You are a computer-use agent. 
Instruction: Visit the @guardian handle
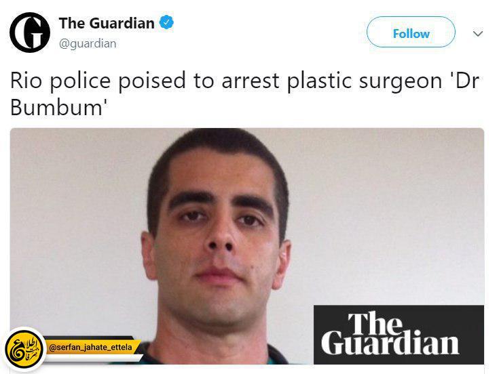(x=88, y=43)
